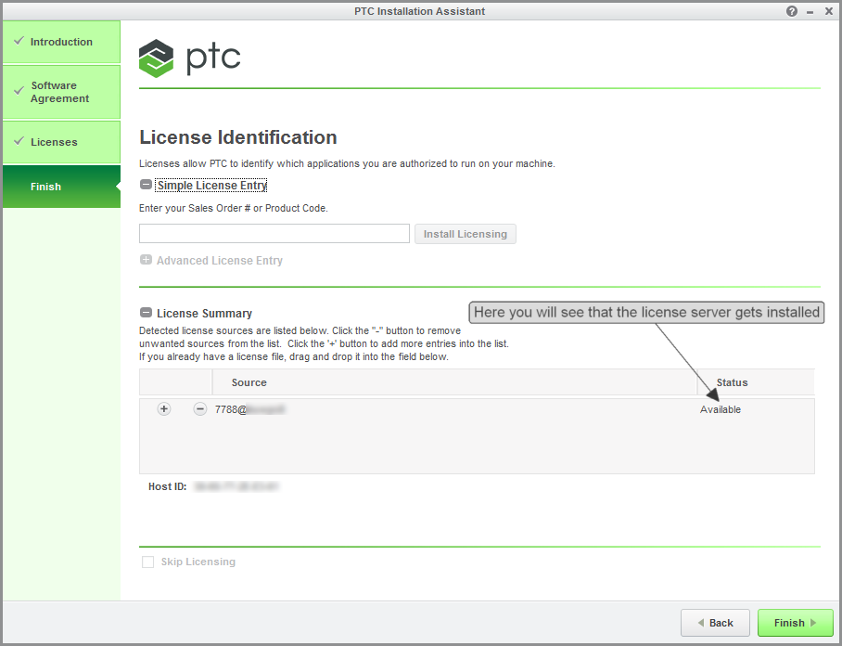Go to the Introduction step
This screenshot has height=646, width=842.
(x=61, y=42)
